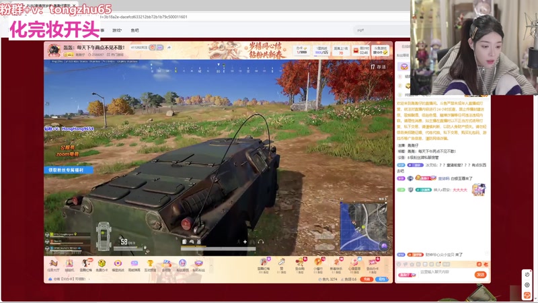
Task: Open the orange customer service headset icon
Action: pyautogui.click(x=527, y=295)
